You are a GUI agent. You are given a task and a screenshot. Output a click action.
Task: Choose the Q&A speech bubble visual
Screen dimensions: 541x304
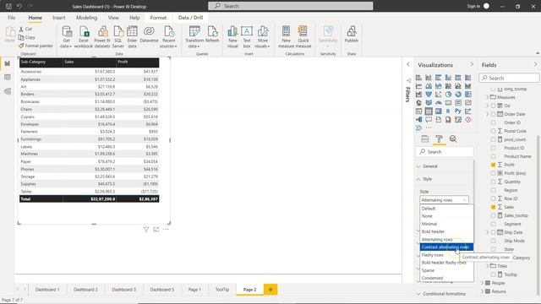pos(429,120)
